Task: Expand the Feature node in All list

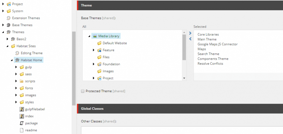Action: tap(94, 50)
